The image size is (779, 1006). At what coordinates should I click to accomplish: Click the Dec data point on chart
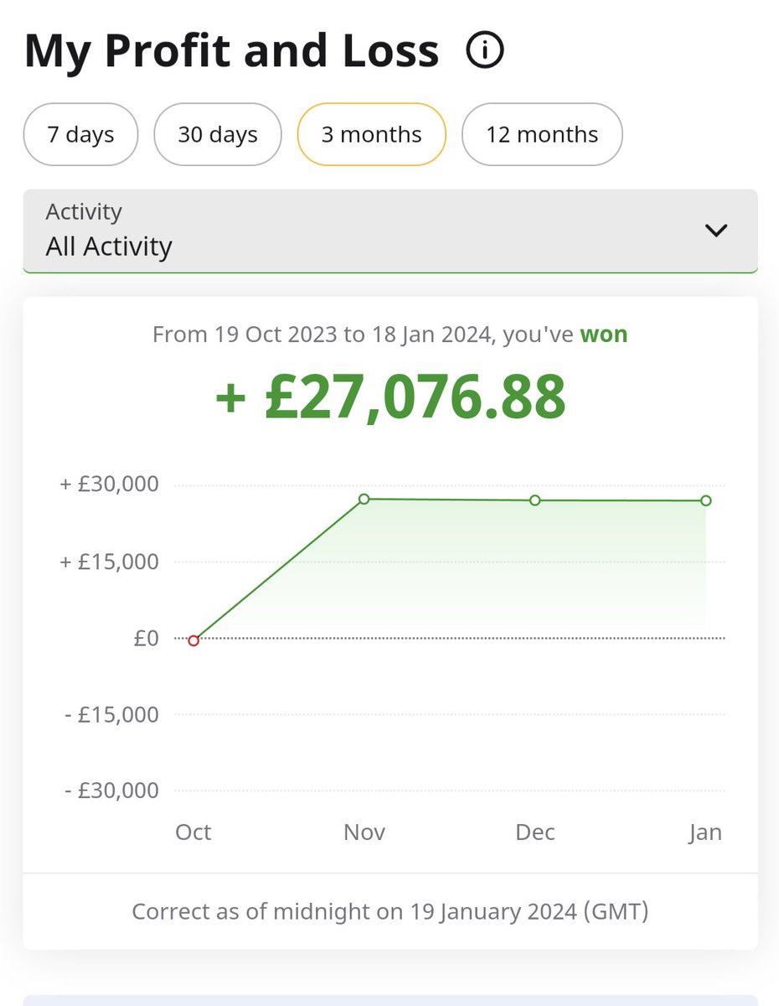pyautogui.click(x=535, y=500)
